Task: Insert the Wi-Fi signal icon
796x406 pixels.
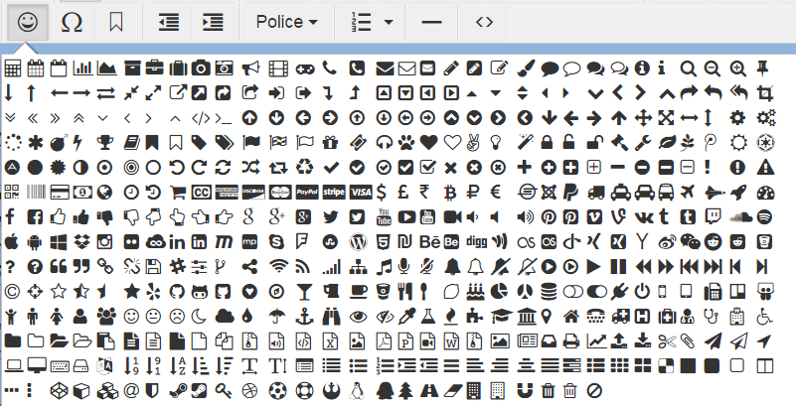Action: coord(278,266)
